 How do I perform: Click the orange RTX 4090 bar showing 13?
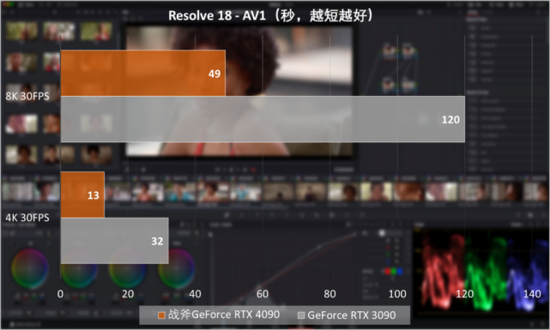(x=82, y=195)
